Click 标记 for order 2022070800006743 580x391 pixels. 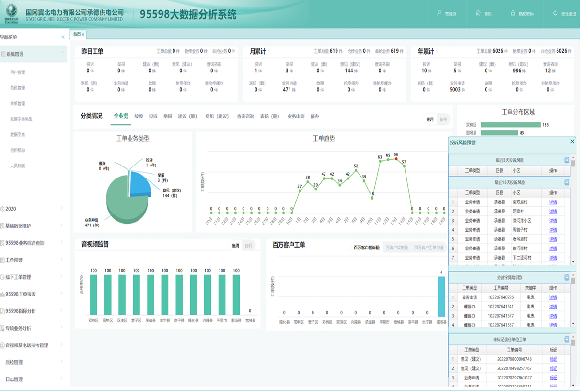coord(553,359)
